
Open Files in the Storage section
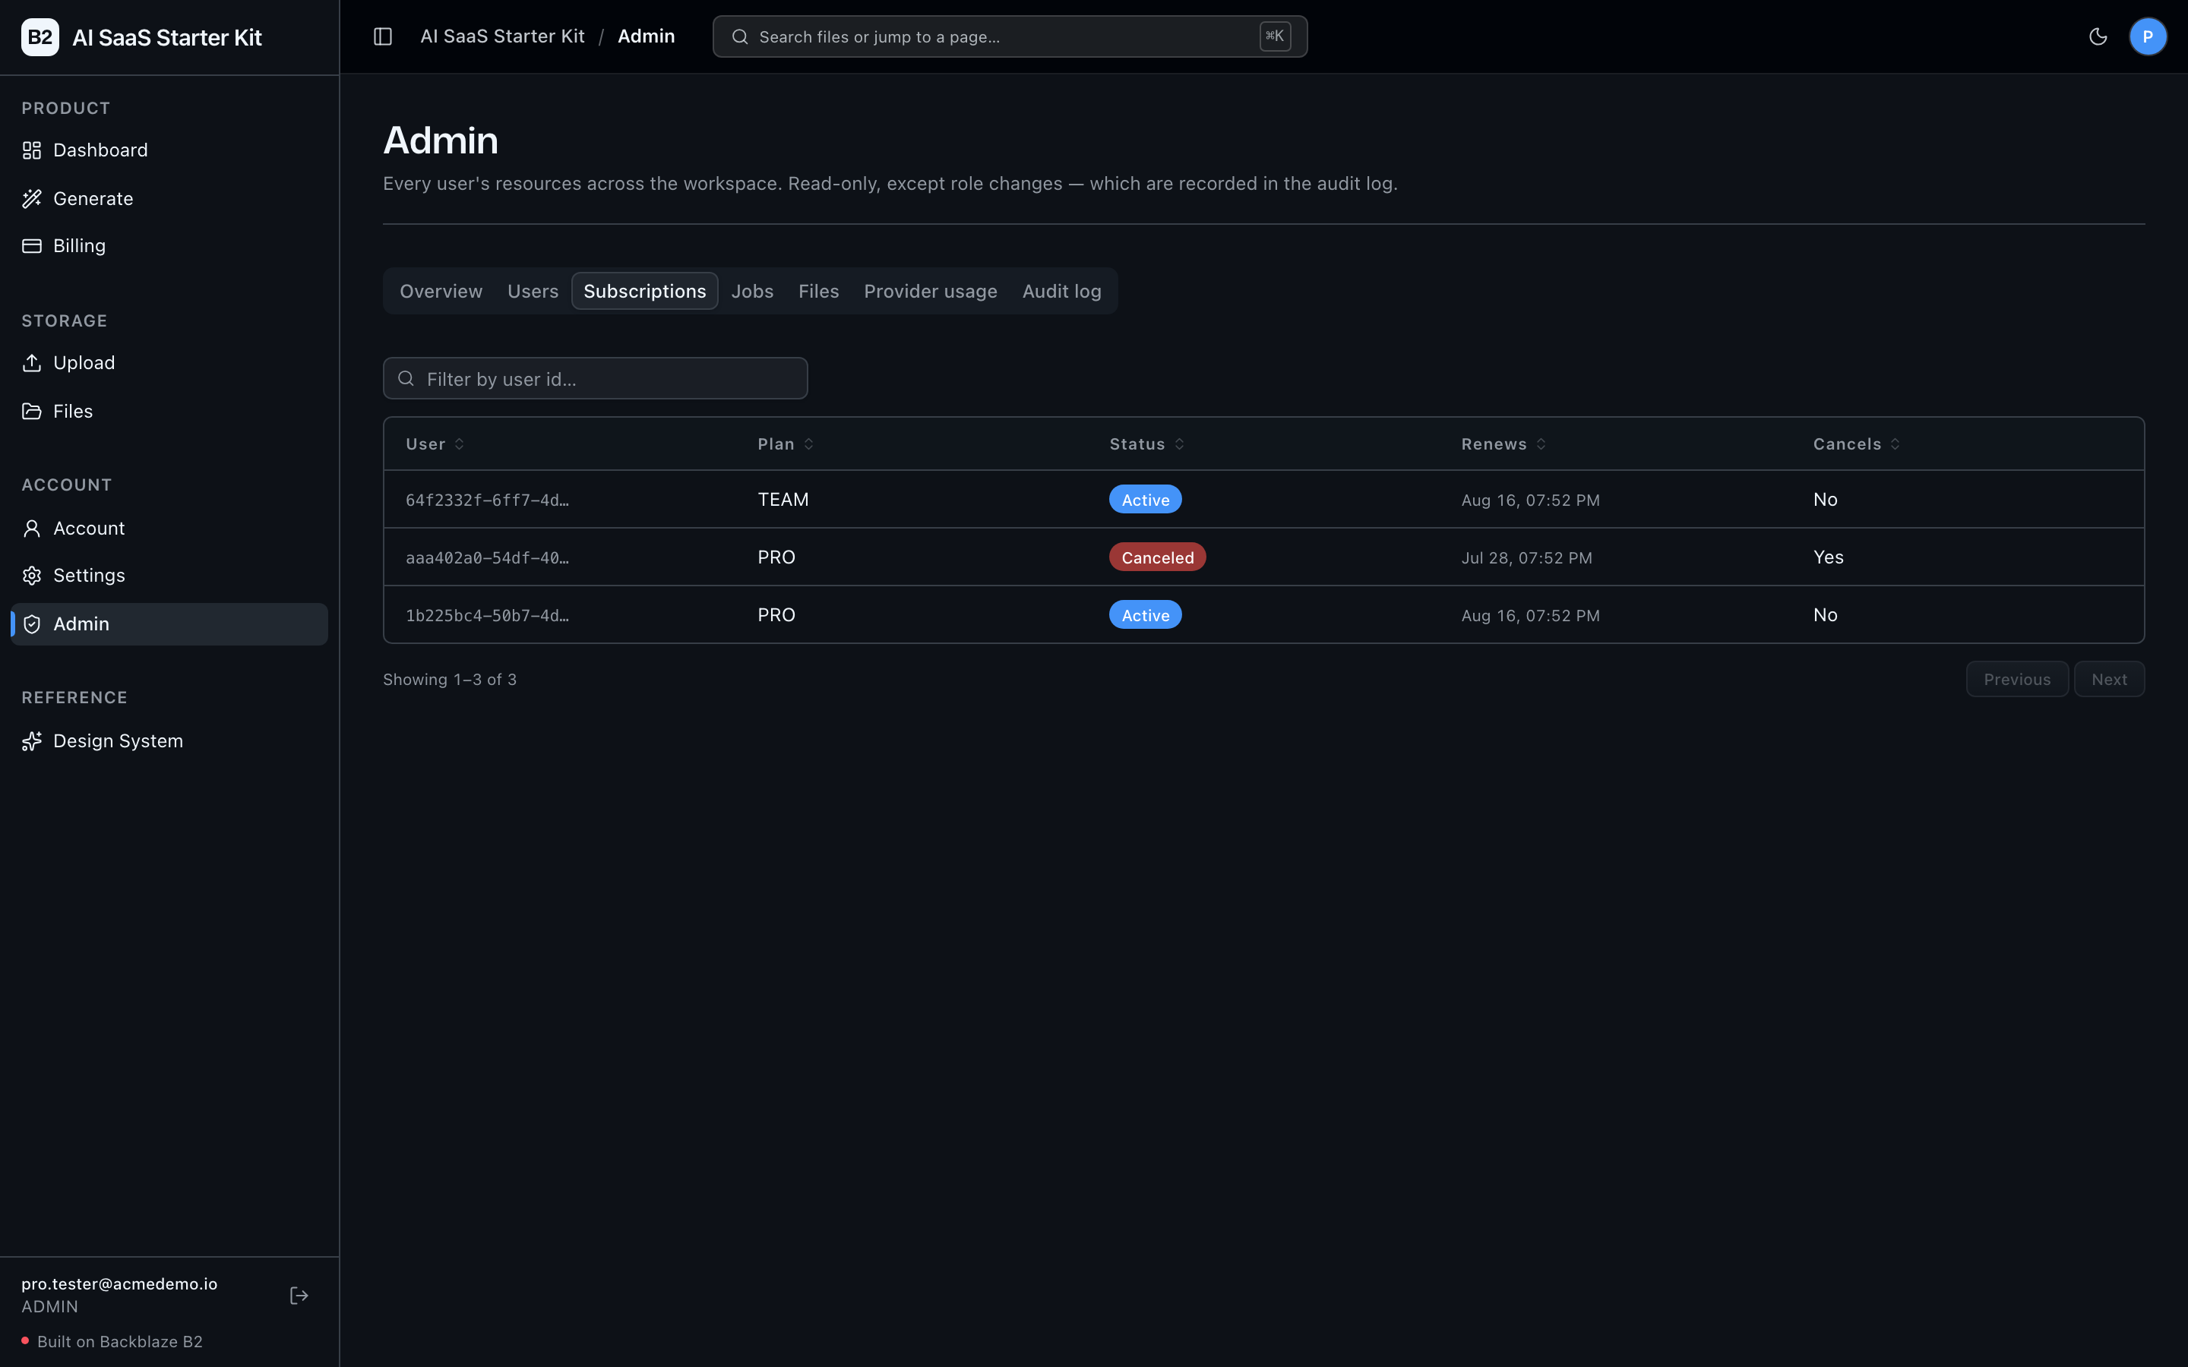[x=169, y=410]
